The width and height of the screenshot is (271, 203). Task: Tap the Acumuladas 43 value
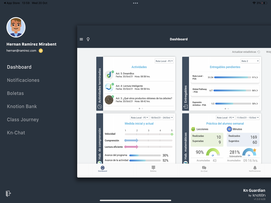tap(214, 161)
